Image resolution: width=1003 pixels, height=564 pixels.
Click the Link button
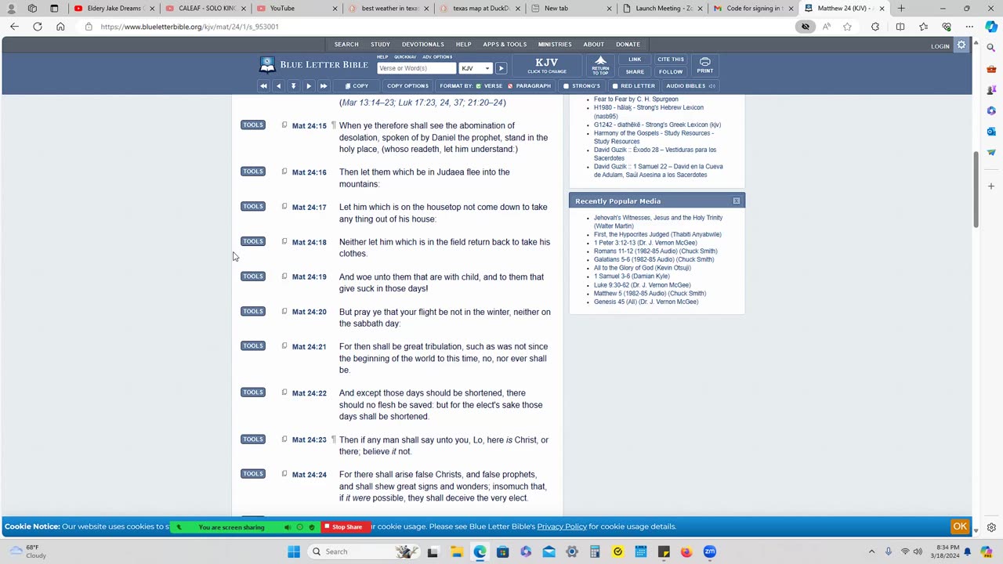(635, 60)
